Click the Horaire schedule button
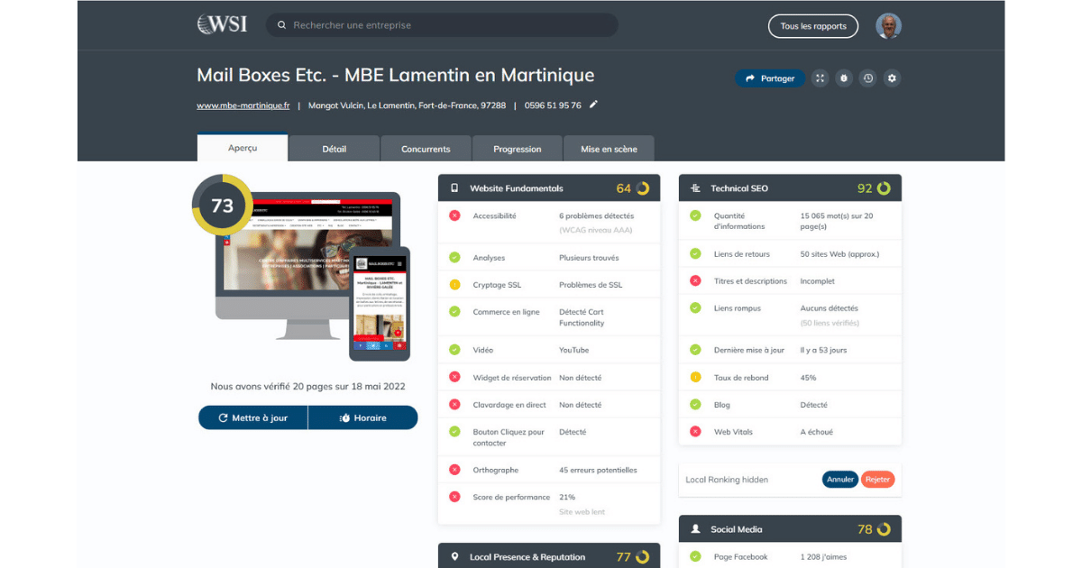Screen dimensions: 1082x568 point(363,417)
